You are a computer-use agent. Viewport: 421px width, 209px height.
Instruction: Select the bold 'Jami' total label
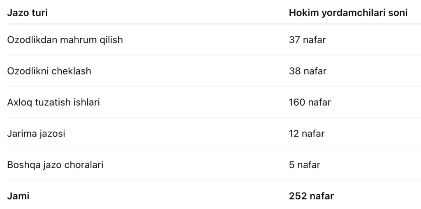18,196
